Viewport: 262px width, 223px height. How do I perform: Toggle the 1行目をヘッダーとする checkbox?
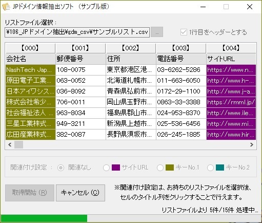(x=184, y=32)
